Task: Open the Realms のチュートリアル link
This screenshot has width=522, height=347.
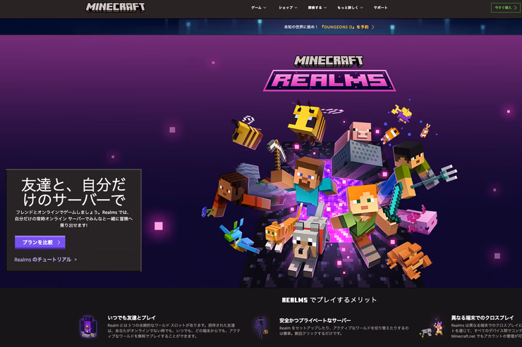Action: tap(42, 260)
